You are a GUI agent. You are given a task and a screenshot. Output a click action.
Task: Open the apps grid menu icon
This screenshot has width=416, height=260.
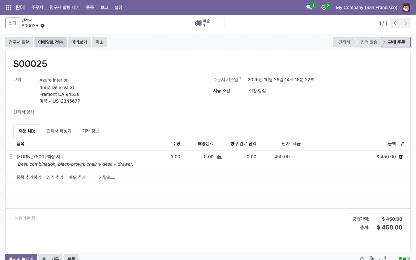[x=8, y=7]
